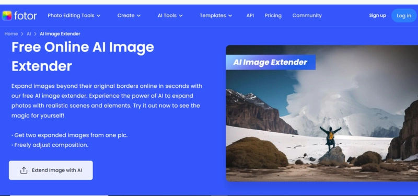Image resolution: width=418 pixels, height=196 pixels.
Task: Visit the Community page
Action: pyautogui.click(x=307, y=16)
